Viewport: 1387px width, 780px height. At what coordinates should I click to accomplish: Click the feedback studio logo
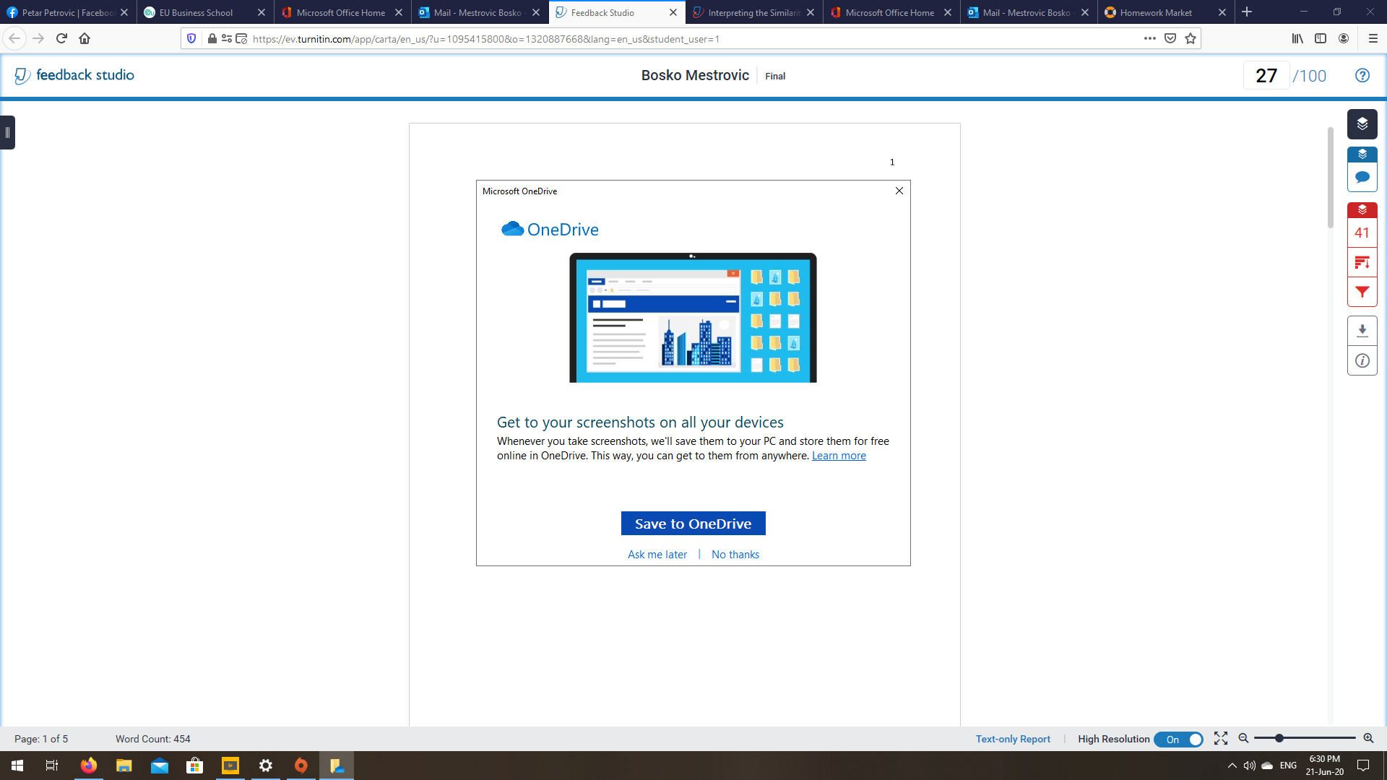pos(74,75)
